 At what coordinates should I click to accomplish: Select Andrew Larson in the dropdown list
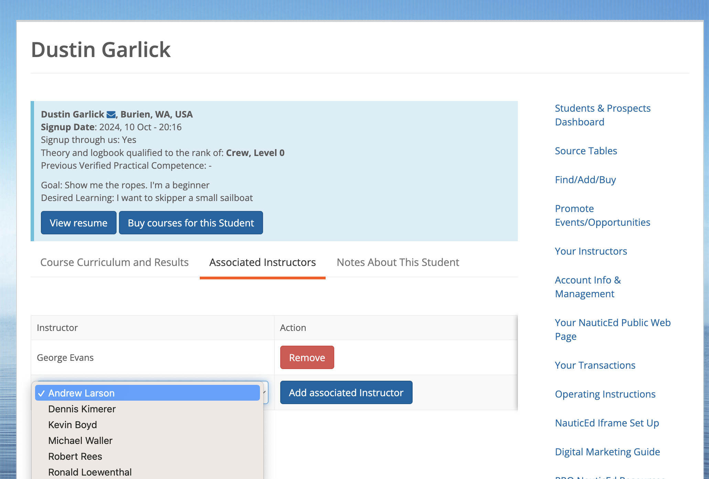click(x=81, y=393)
